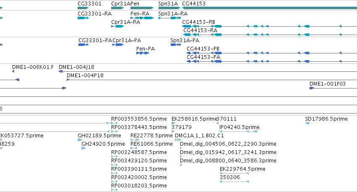This screenshot has height=192, width=357.
Task: Click EST RE22778.5prime
Action: coord(135,140)
